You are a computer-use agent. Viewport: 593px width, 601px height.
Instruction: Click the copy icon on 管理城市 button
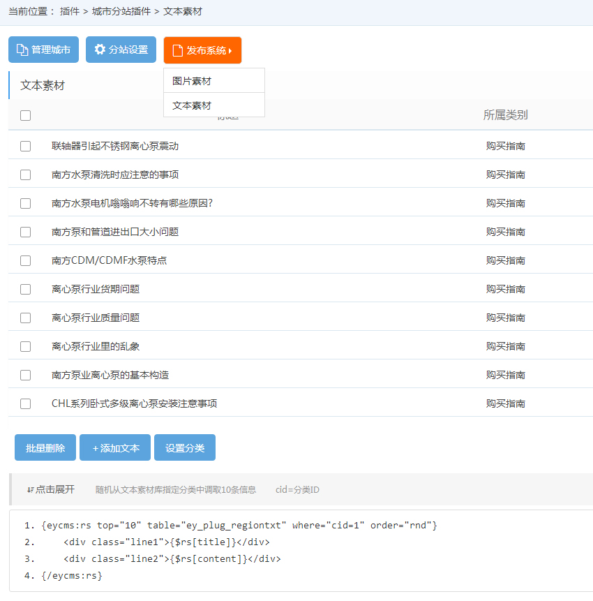coord(22,50)
